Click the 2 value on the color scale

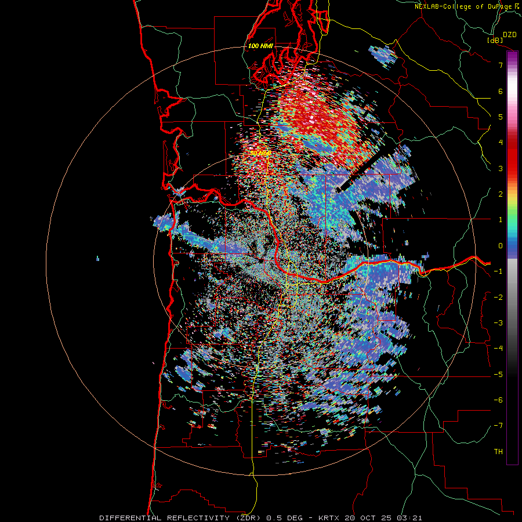(x=501, y=194)
